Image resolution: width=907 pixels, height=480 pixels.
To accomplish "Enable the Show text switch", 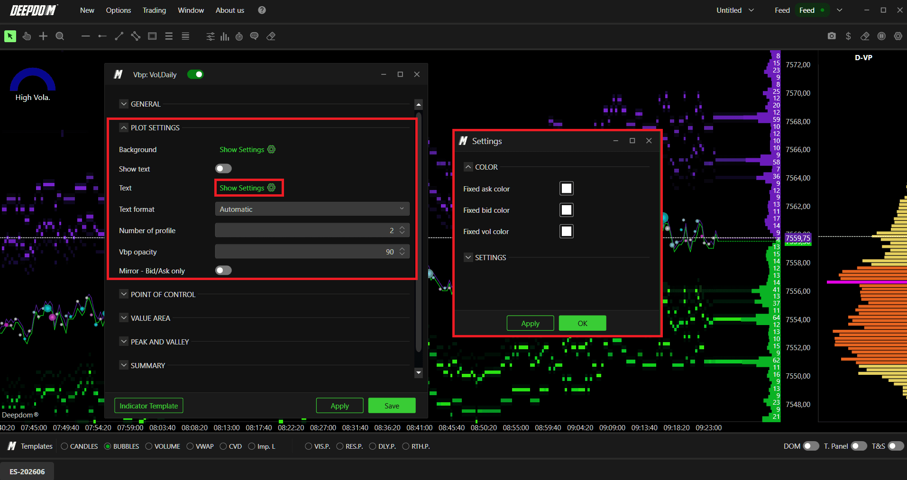I will [x=223, y=169].
